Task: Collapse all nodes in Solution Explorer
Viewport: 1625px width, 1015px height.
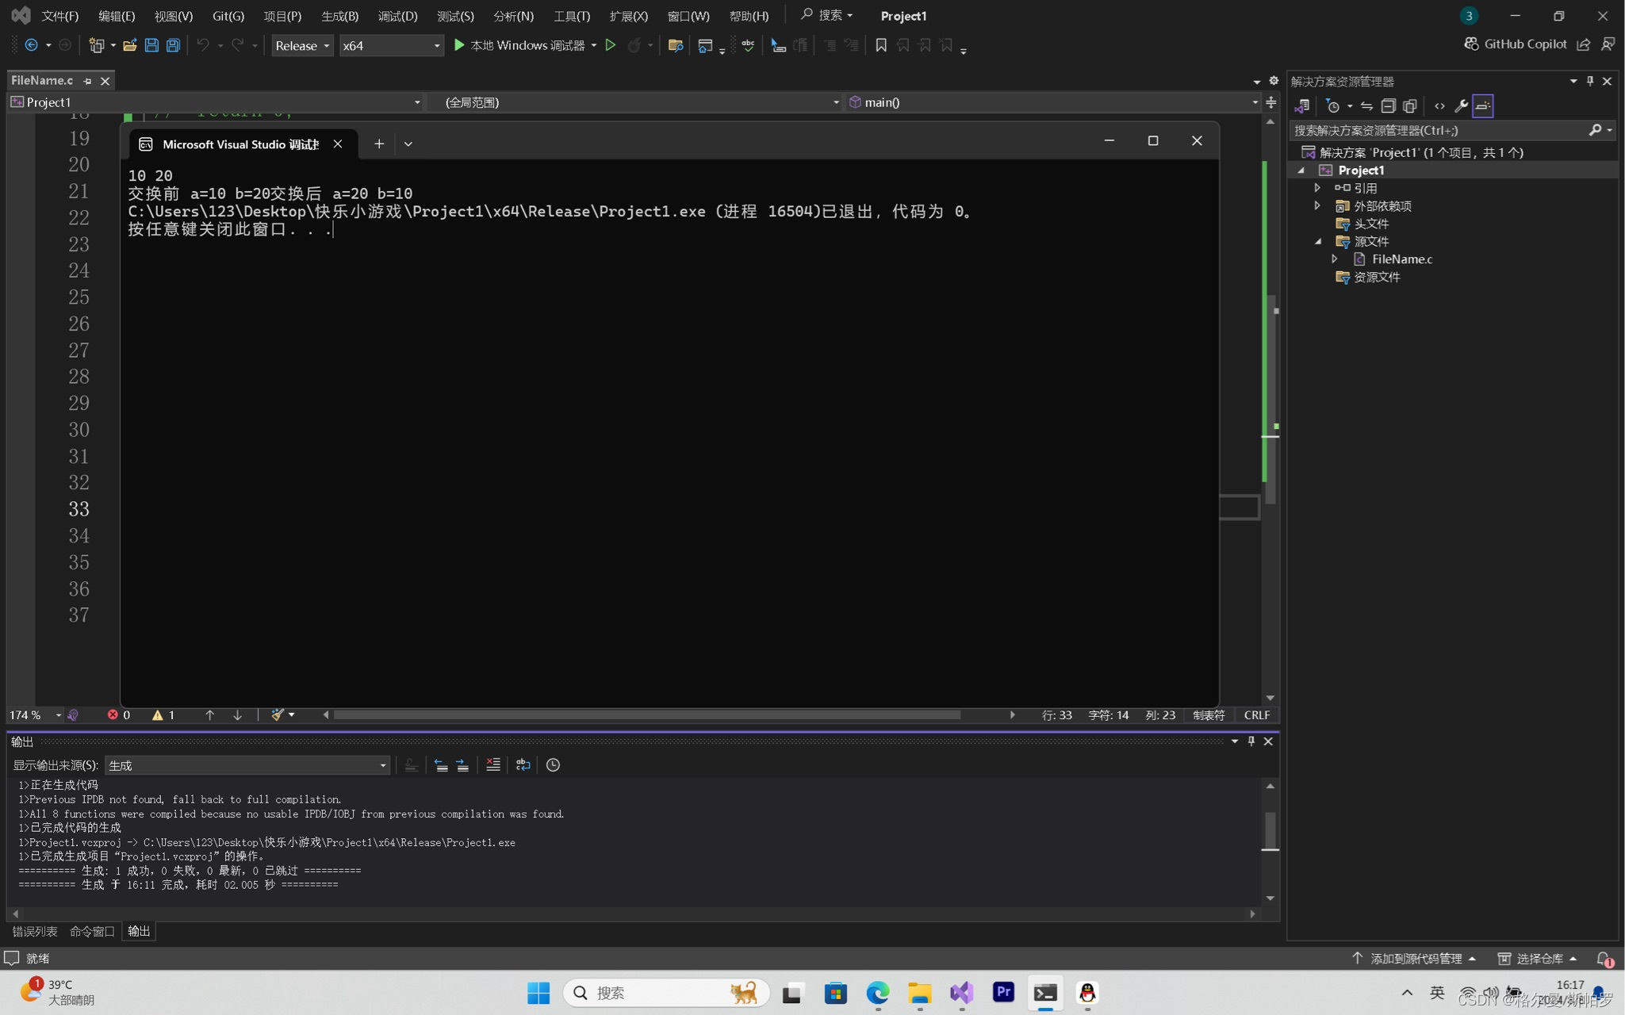Action: (1388, 106)
